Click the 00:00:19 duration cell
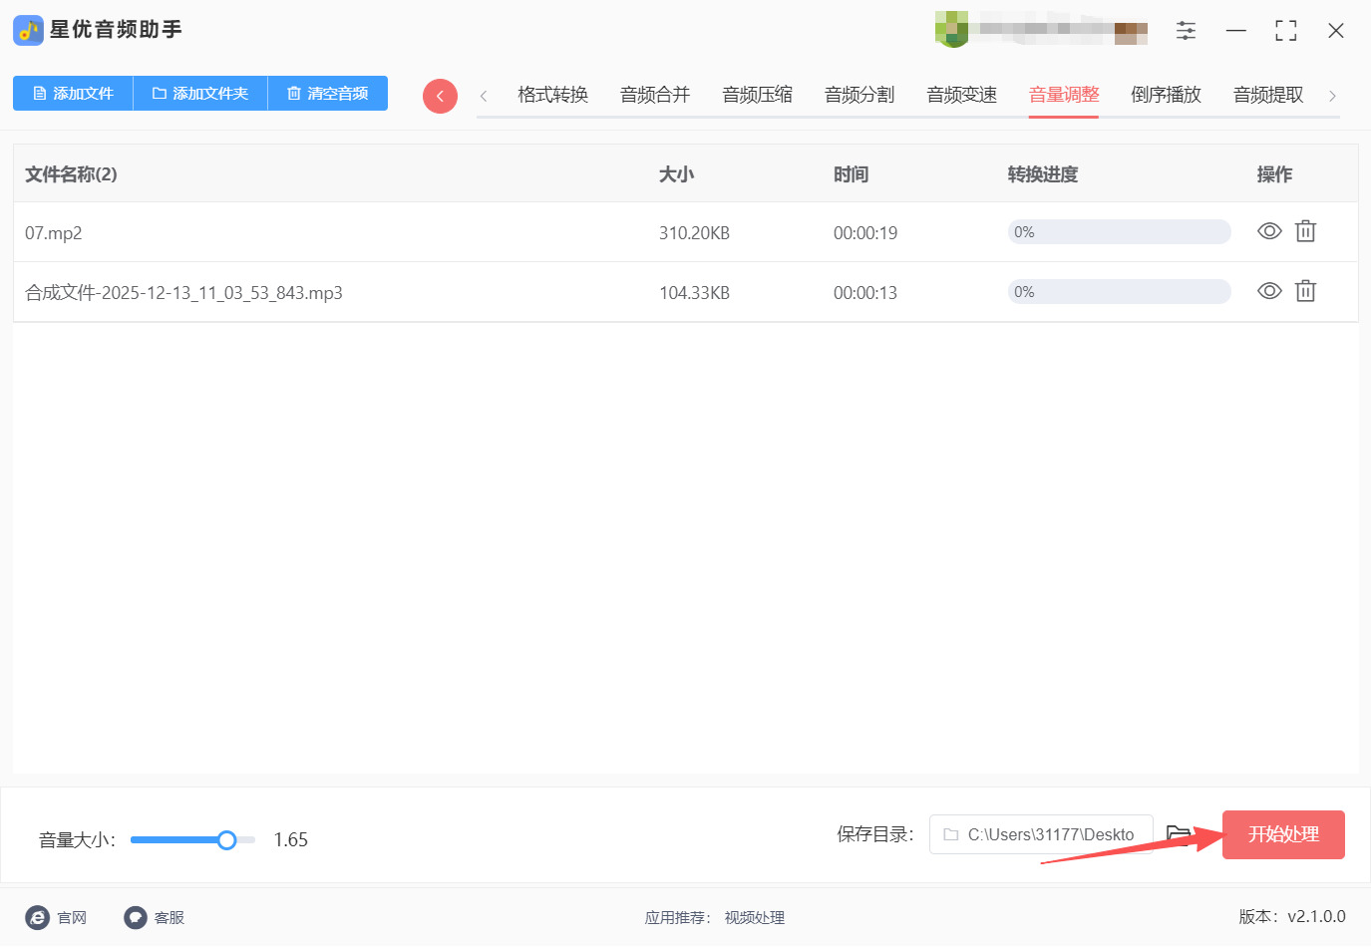 tap(865, 233)
